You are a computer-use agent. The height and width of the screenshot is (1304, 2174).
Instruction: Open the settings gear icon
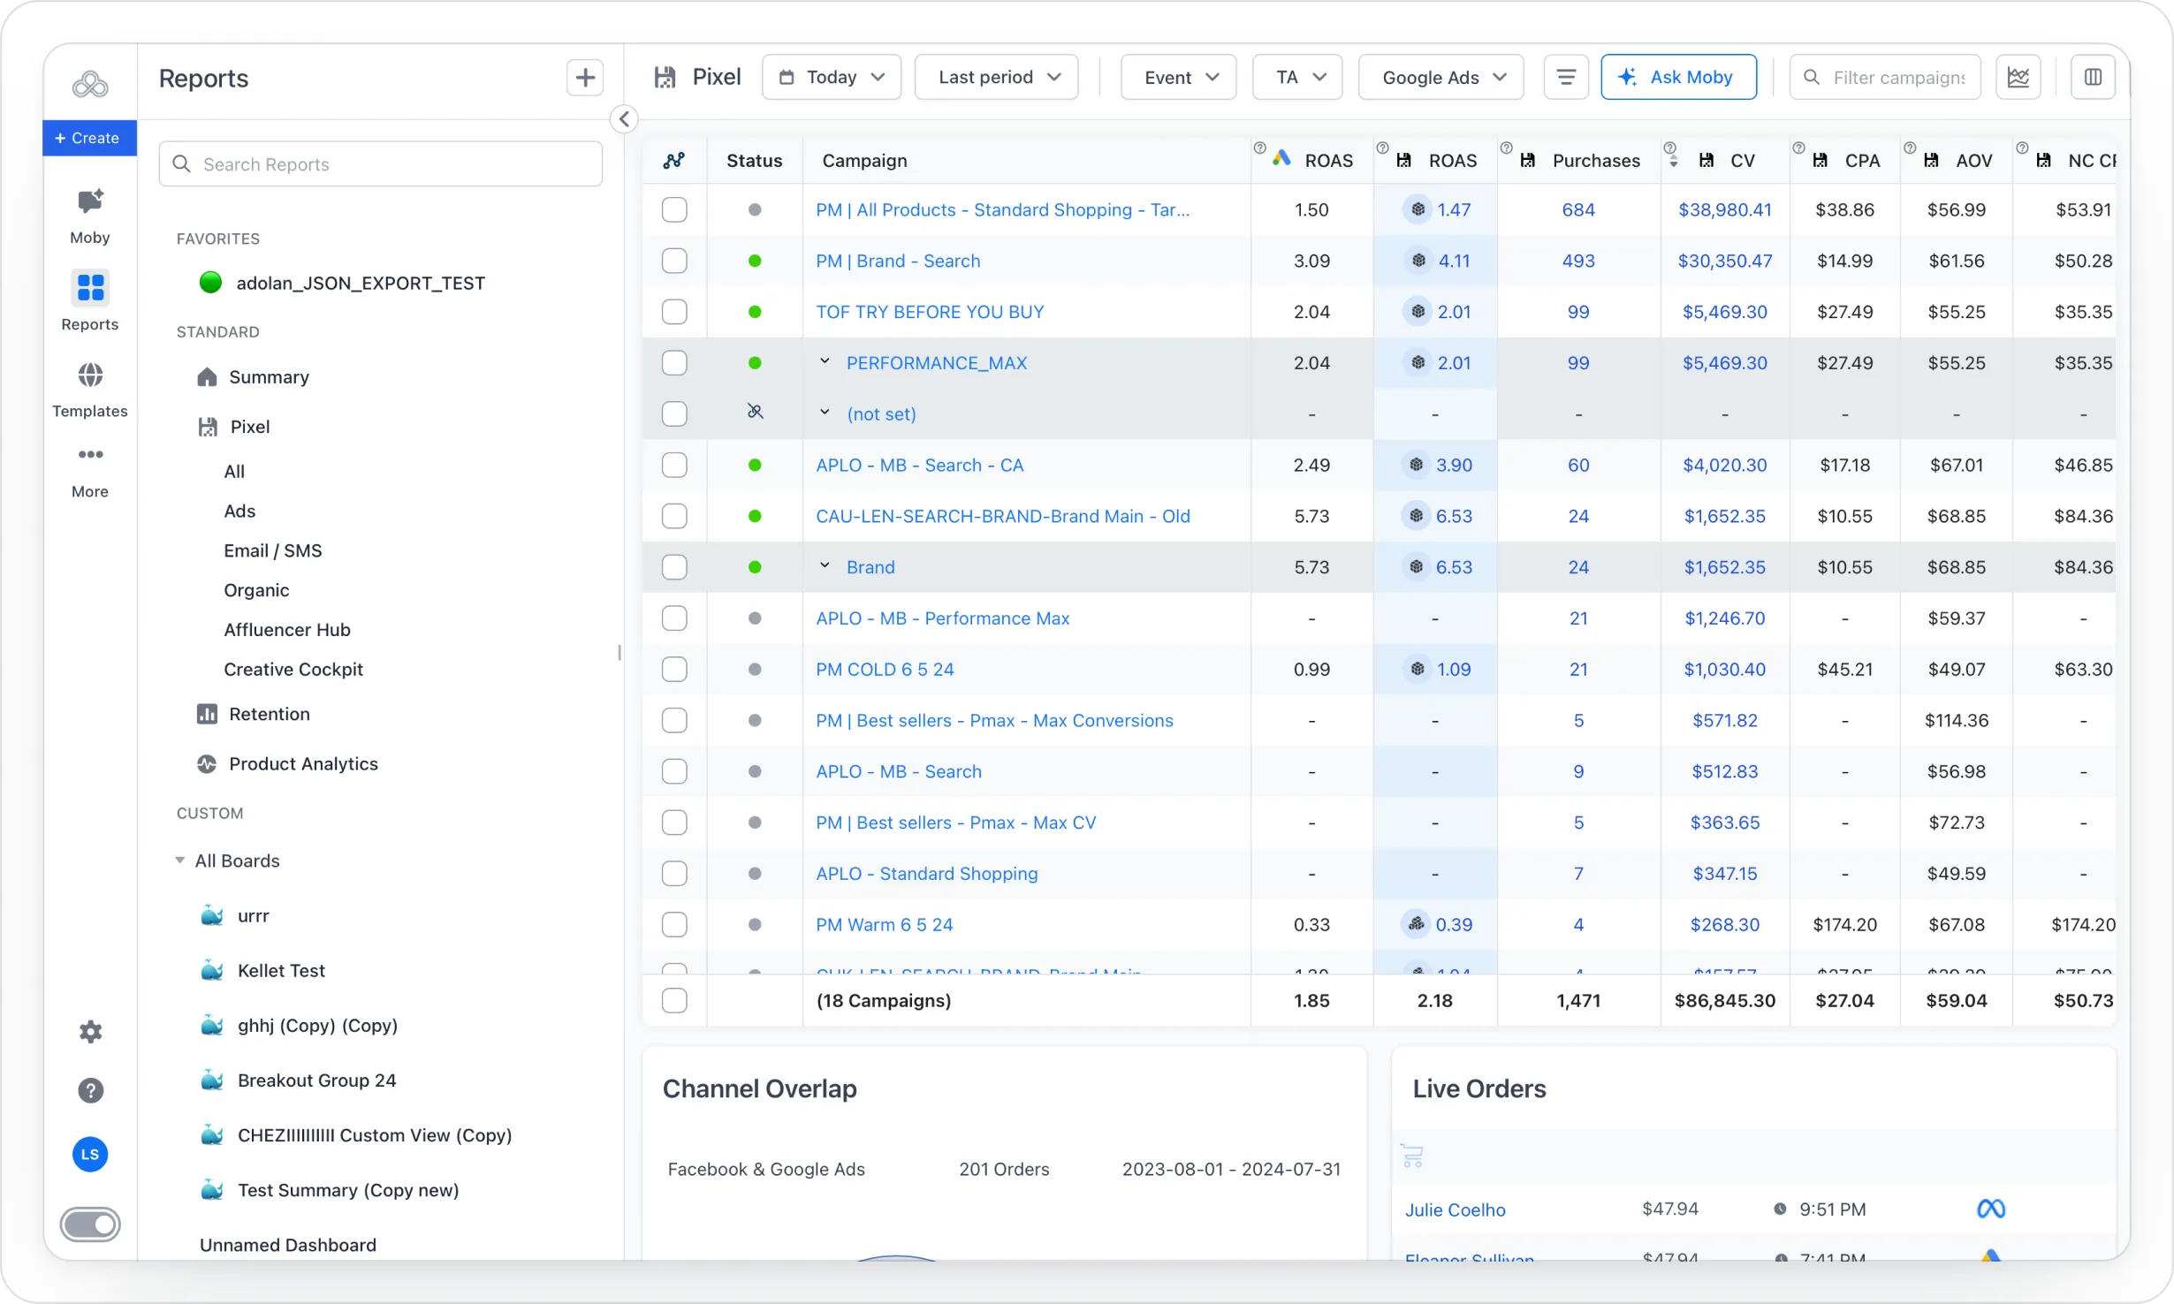90,1032
